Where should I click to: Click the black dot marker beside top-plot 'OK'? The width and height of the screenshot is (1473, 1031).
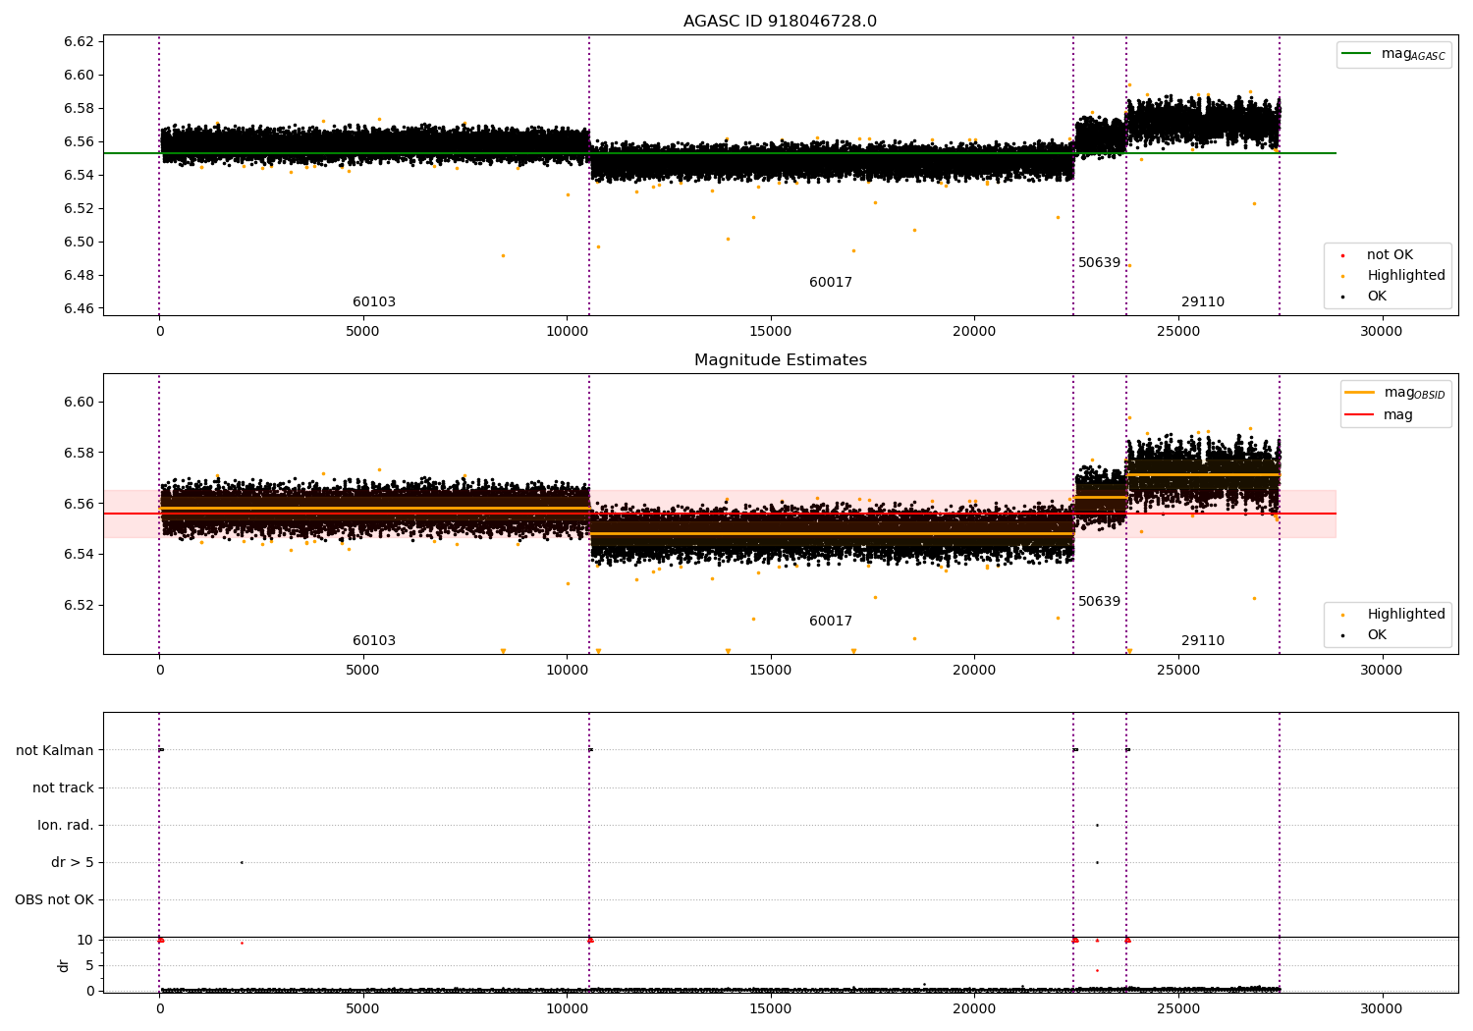point(1342,297)
